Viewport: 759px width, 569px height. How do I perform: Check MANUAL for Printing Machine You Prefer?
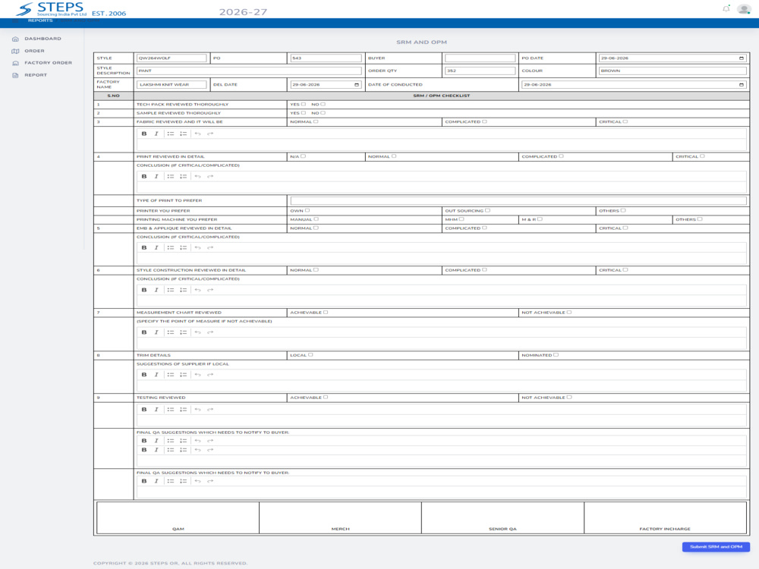[316, 219]
